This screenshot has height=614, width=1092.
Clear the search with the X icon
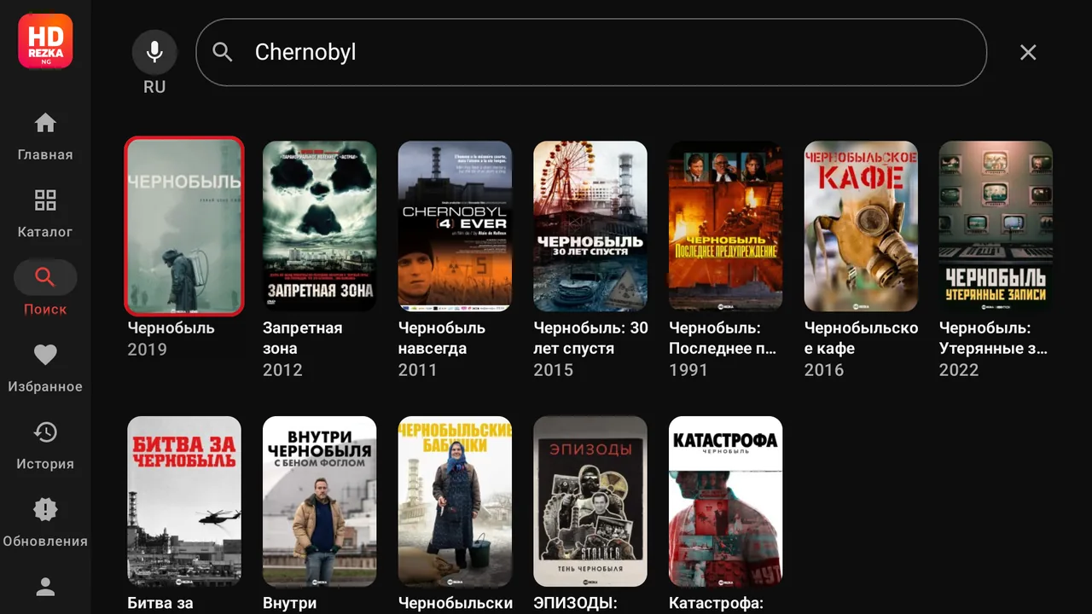1028,52
